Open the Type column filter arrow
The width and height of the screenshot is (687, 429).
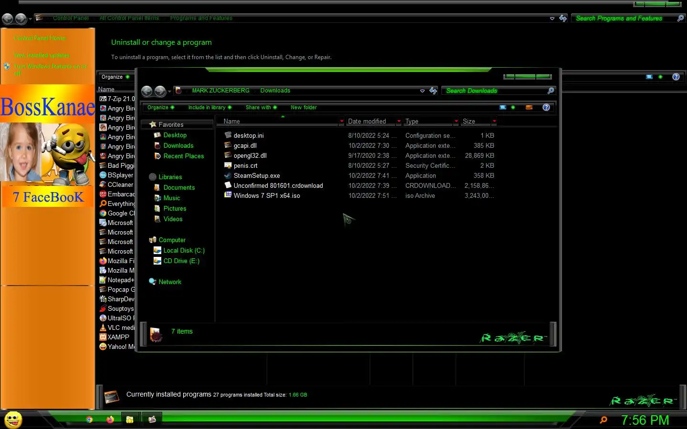click(x=456, y=122)
